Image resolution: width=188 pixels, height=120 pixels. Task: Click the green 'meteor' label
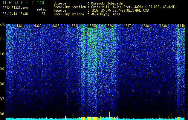click(42, 9)
